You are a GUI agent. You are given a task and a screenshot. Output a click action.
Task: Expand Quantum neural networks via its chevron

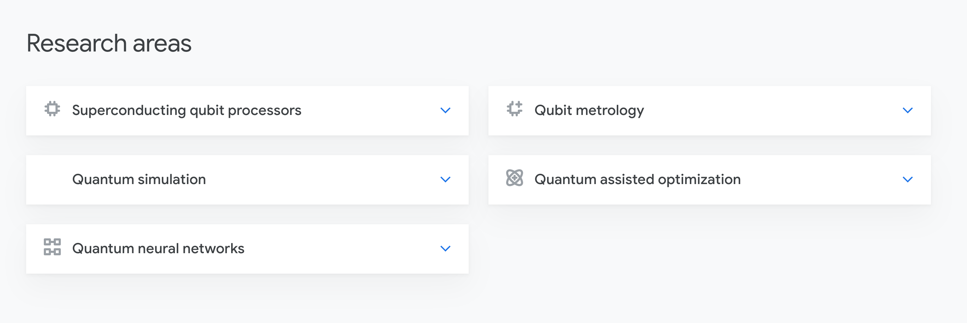[445, 249]
